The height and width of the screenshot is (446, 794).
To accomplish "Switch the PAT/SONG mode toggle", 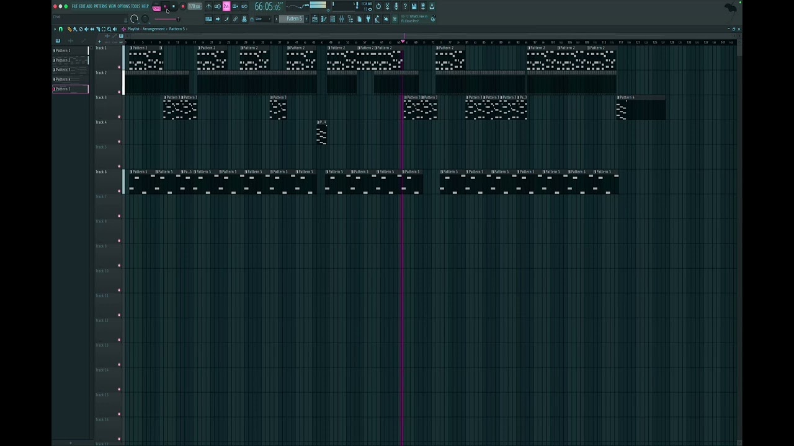I will point(157,7).
